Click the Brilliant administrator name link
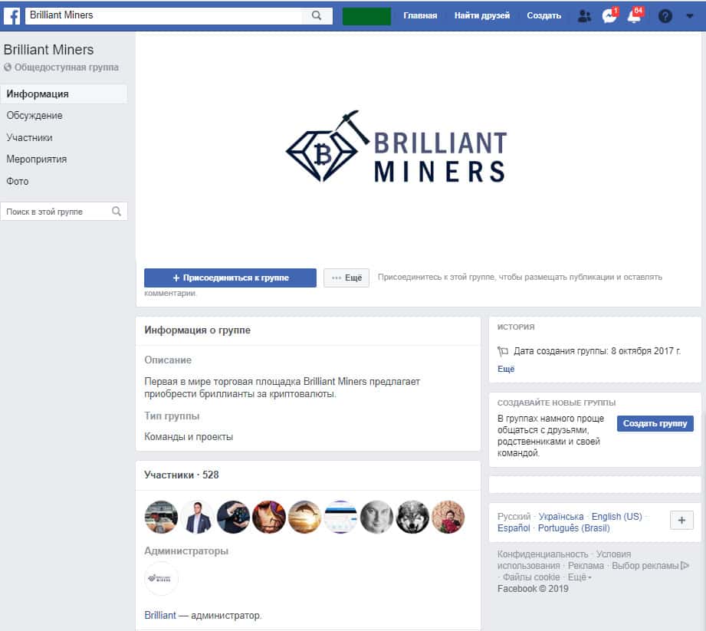This screenshot has height=631, width=706. point(160,615)
